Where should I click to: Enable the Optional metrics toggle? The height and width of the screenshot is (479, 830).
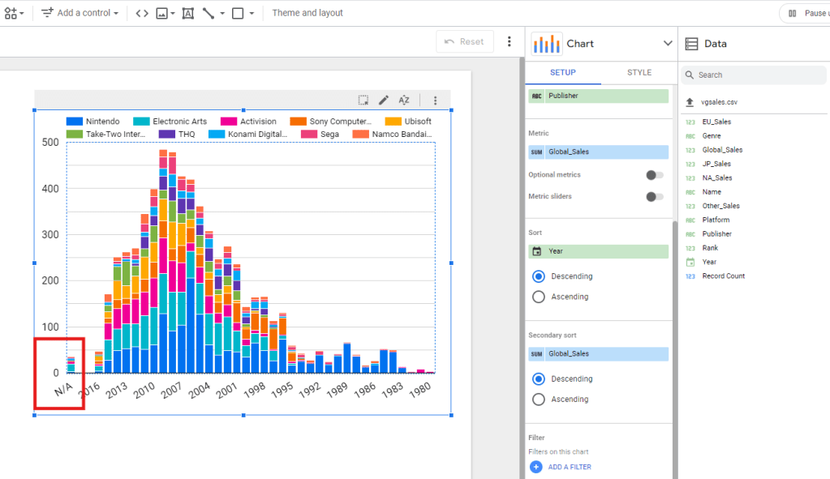654,175
